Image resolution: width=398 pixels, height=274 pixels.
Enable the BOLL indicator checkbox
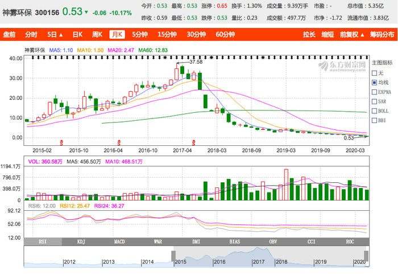click(x=374, y=111)
